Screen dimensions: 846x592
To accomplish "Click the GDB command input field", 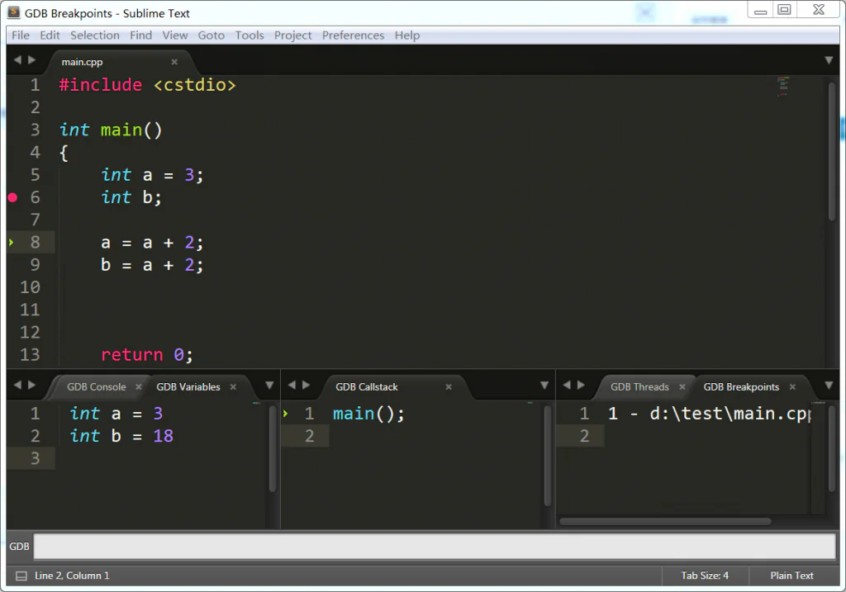I will coord(434,547).
